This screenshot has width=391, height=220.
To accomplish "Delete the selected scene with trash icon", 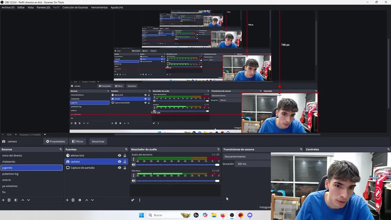I will click(9, 200).
